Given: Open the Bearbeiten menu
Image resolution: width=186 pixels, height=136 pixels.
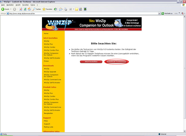Looking at the screenshot, I should click(10, 5).
